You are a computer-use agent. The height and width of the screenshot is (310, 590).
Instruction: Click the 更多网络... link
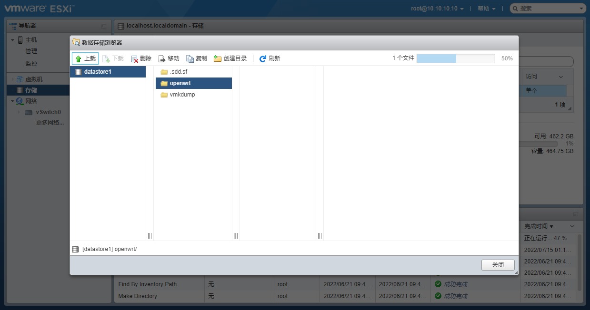click(x=50, y=123)
